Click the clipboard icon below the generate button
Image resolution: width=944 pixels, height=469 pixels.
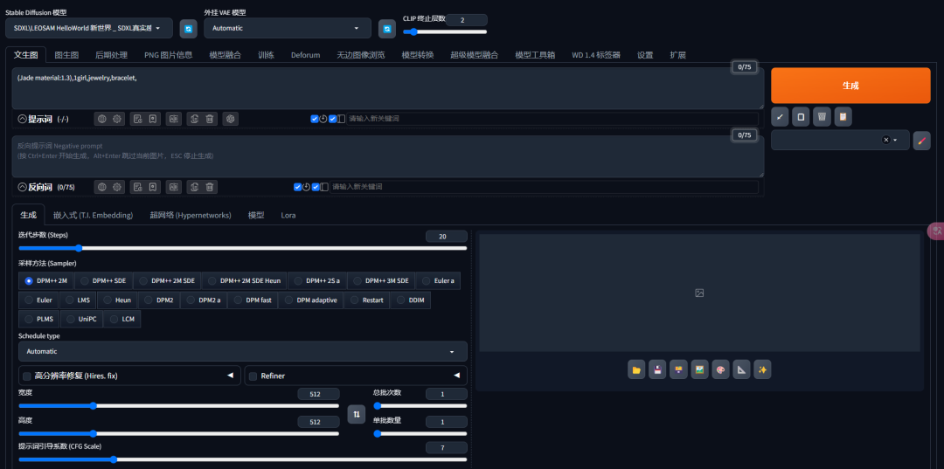point(843,117)
